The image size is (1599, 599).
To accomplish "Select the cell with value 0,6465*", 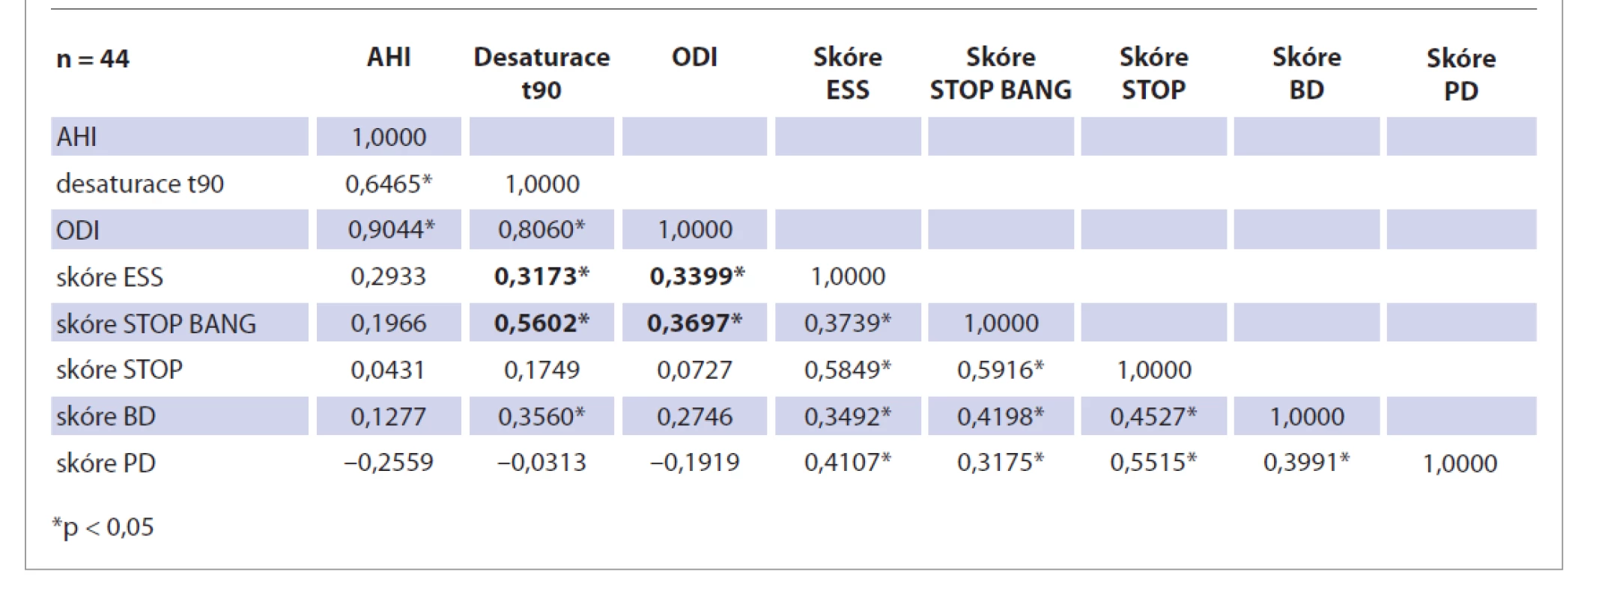I will click(x=389, y=183).
